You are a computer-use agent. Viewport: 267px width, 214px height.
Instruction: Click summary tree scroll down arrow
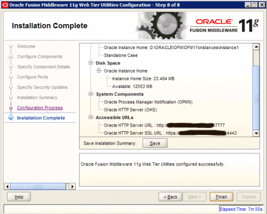[x=256, y=133]
